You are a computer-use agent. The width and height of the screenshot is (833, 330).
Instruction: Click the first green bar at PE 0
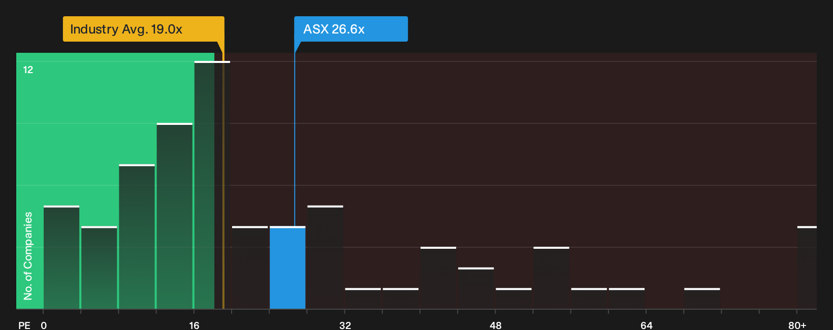click(x=61, y=257)
